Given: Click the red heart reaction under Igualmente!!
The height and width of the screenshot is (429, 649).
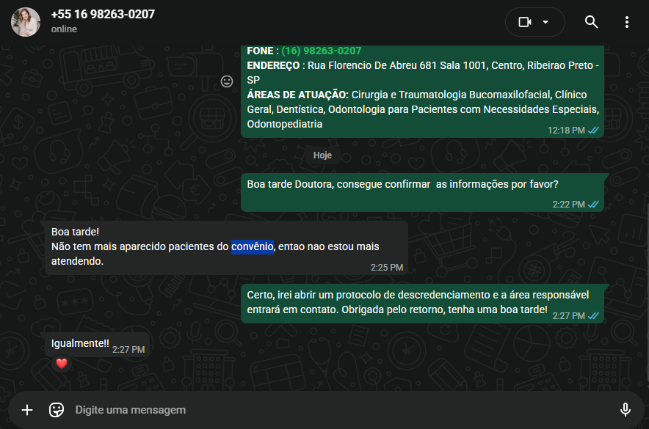Looking at the screenshot, I should pyautogui.click(x=62, y=364).
